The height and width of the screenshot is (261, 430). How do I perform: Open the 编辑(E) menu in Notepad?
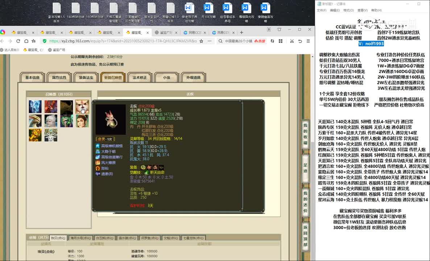(x=335, y=11)
